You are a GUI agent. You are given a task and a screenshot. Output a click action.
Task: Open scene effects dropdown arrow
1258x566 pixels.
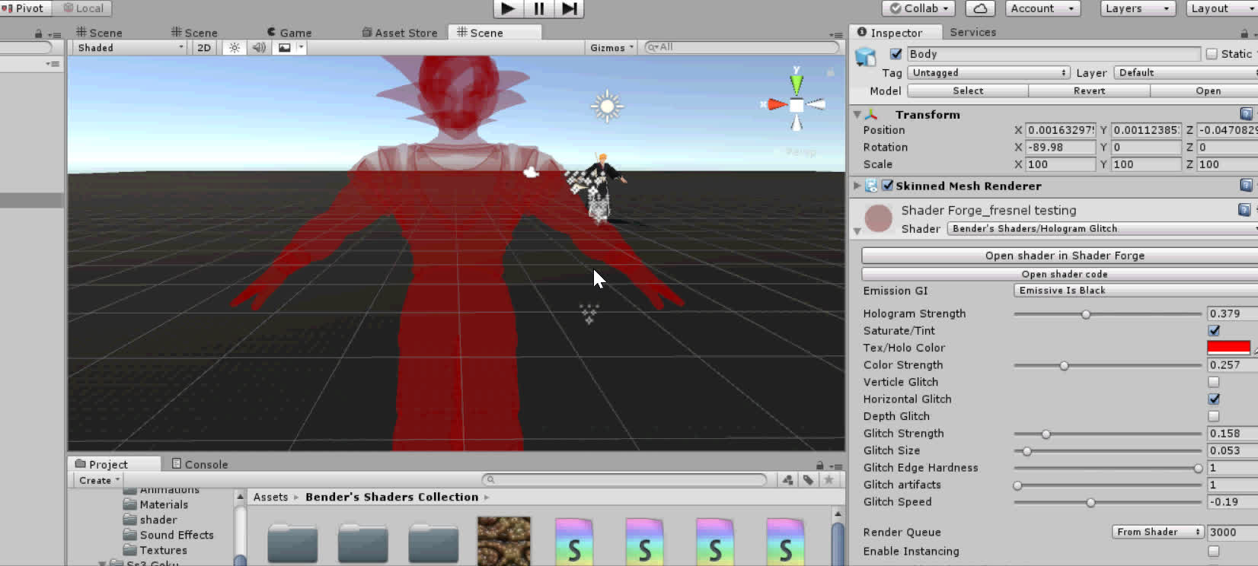pos(302,47)
